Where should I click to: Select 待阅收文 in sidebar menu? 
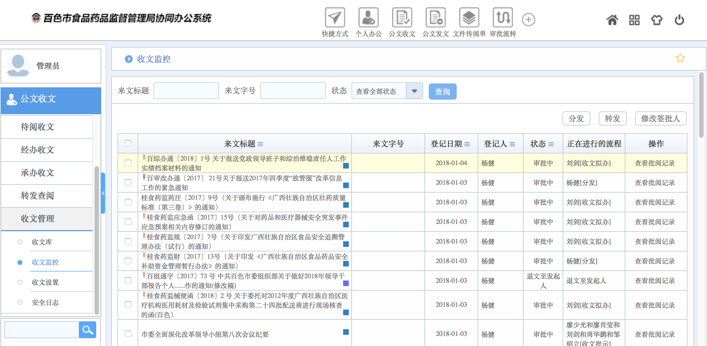tap(37, 127)
